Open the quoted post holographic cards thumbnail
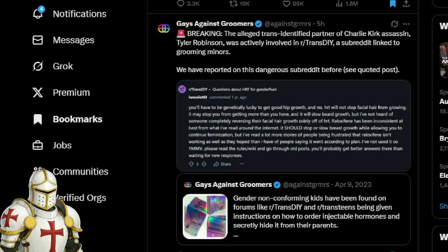Screen dimensions: 448x252 tap(205, 216)
